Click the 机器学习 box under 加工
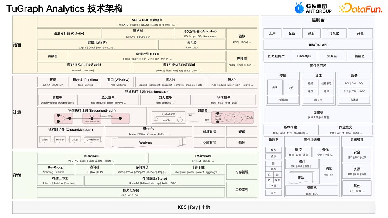This screenshot has width=388, height=218. point(327,83)
